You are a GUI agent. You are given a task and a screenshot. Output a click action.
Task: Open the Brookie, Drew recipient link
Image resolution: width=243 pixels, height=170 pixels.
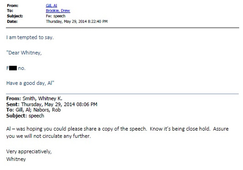tap(58, 10)
